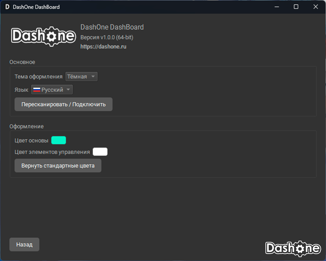Click the Язык label
This screenshot has height=261, width=326.
[x=21, y=90]
